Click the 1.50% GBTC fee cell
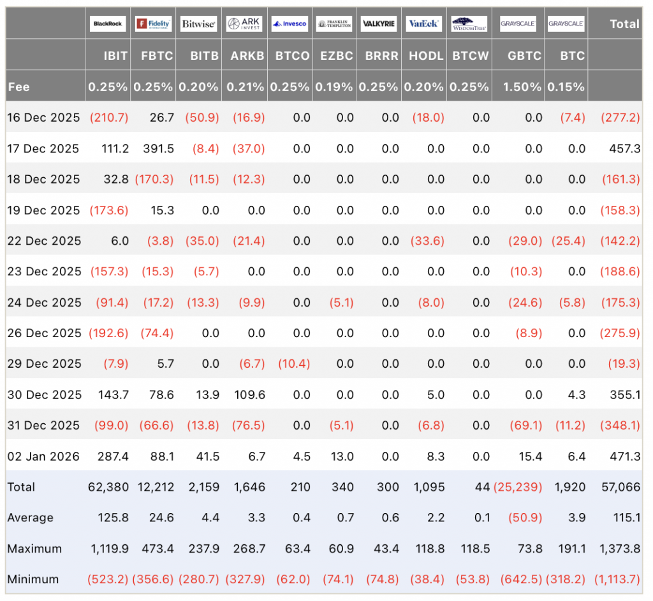The height and width of the screenshot is (601, 653). click(524, 87)
